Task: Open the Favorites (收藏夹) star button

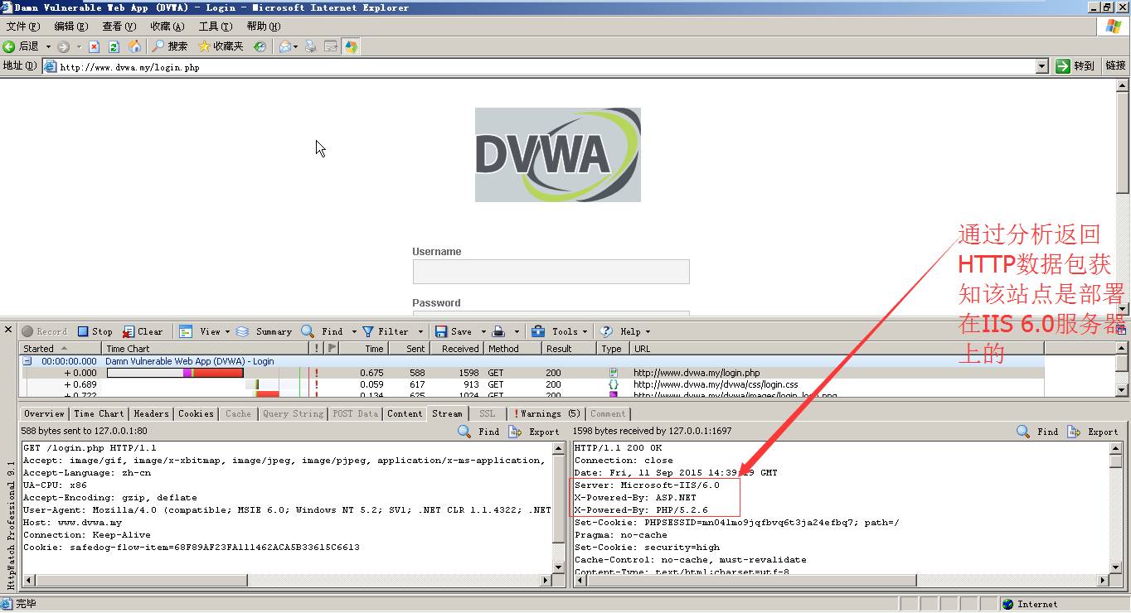Action: [x=221, y=46]
